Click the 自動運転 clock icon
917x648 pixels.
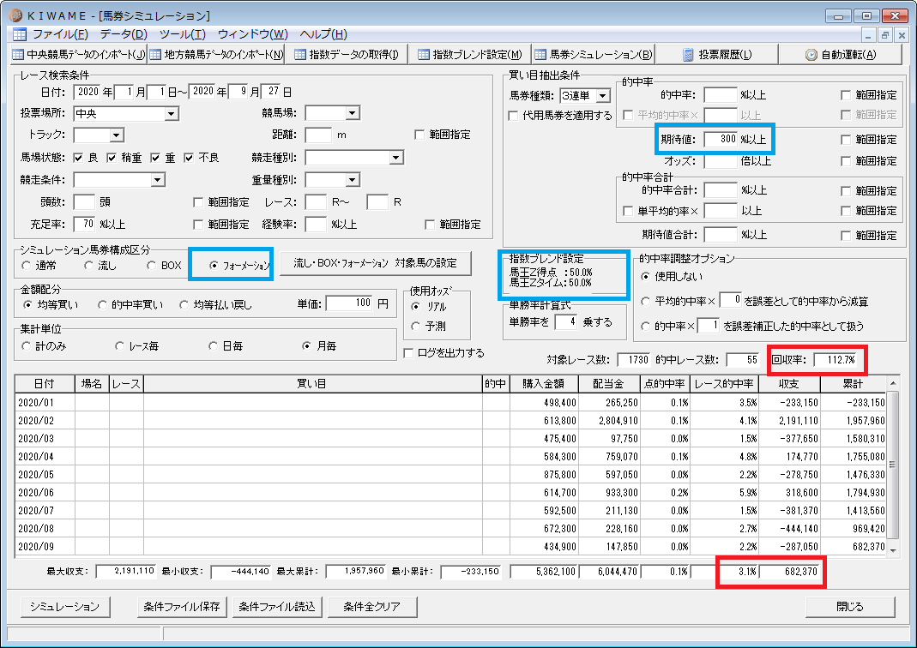point(811,54)
